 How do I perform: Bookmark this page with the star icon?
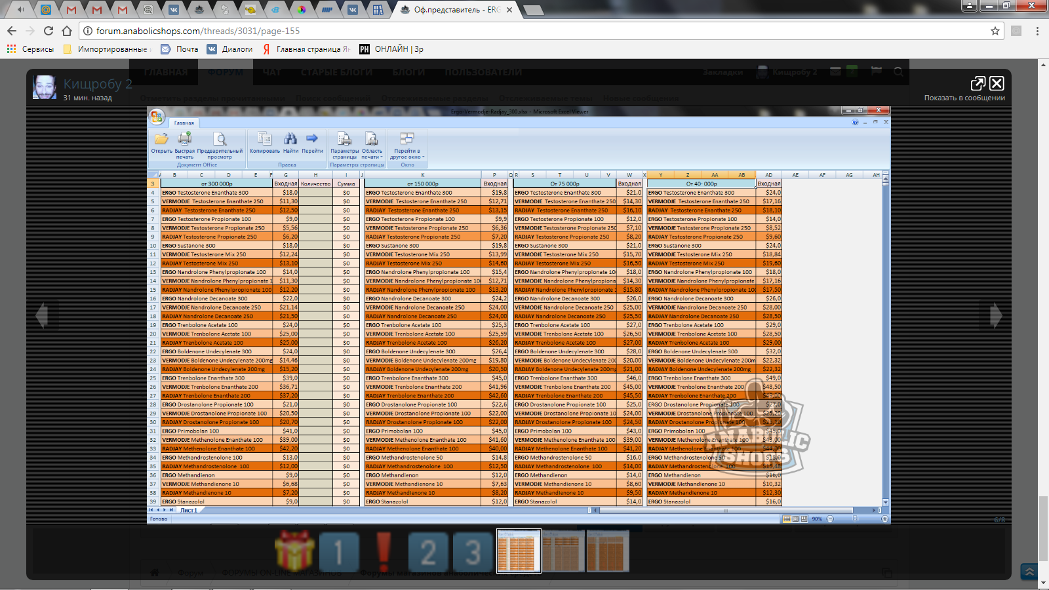click(995, 31)
